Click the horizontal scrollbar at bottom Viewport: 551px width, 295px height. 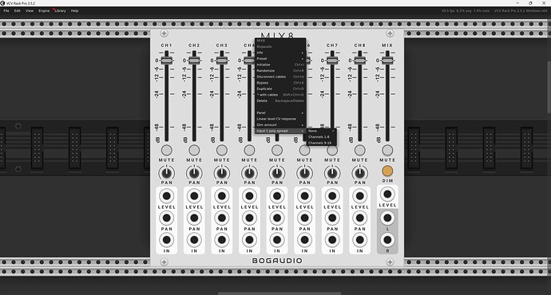pos(279,293)
